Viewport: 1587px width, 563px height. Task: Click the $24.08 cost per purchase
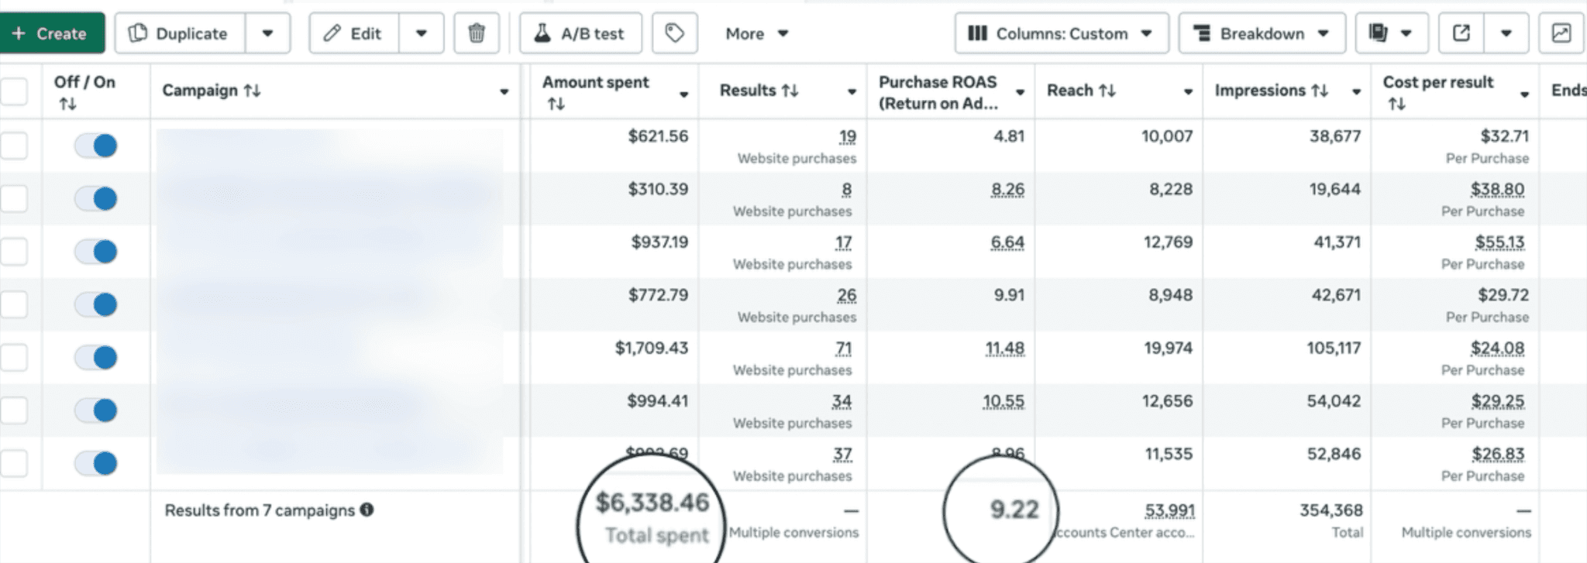tap(1498, 349)
